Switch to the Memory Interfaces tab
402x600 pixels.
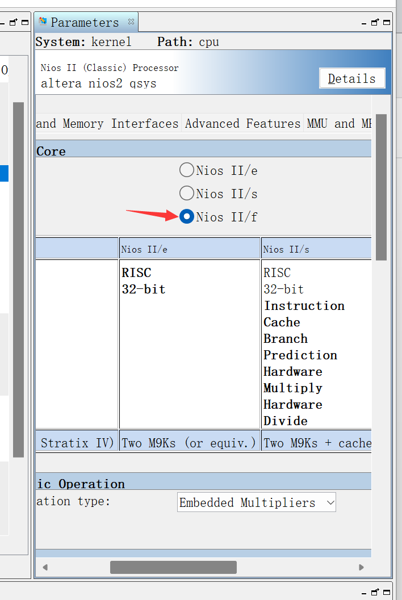click(x=108, y=124)
